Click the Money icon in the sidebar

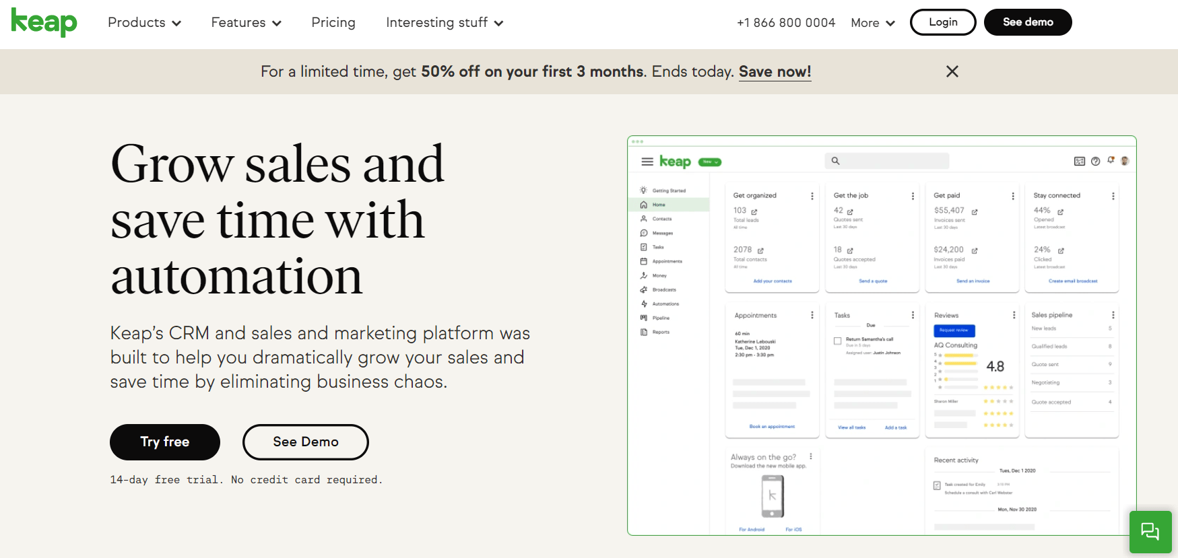[x=643, y=275]
